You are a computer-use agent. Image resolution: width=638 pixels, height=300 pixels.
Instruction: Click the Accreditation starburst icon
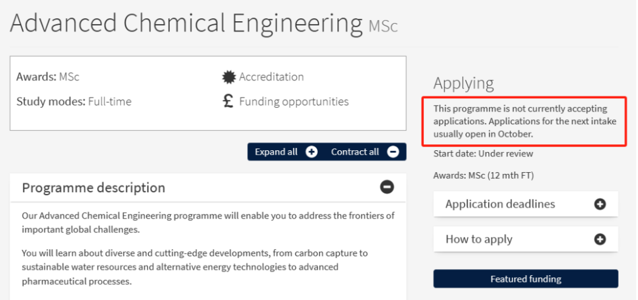[x=229, y=77]
